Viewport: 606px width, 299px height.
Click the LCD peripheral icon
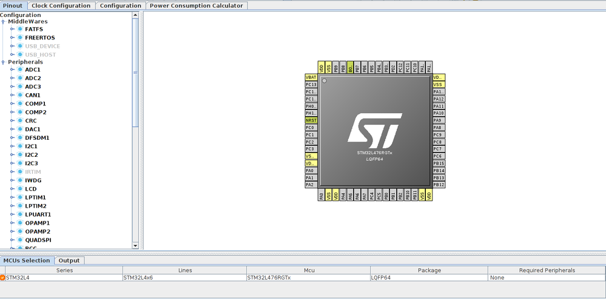click(20, 189)
